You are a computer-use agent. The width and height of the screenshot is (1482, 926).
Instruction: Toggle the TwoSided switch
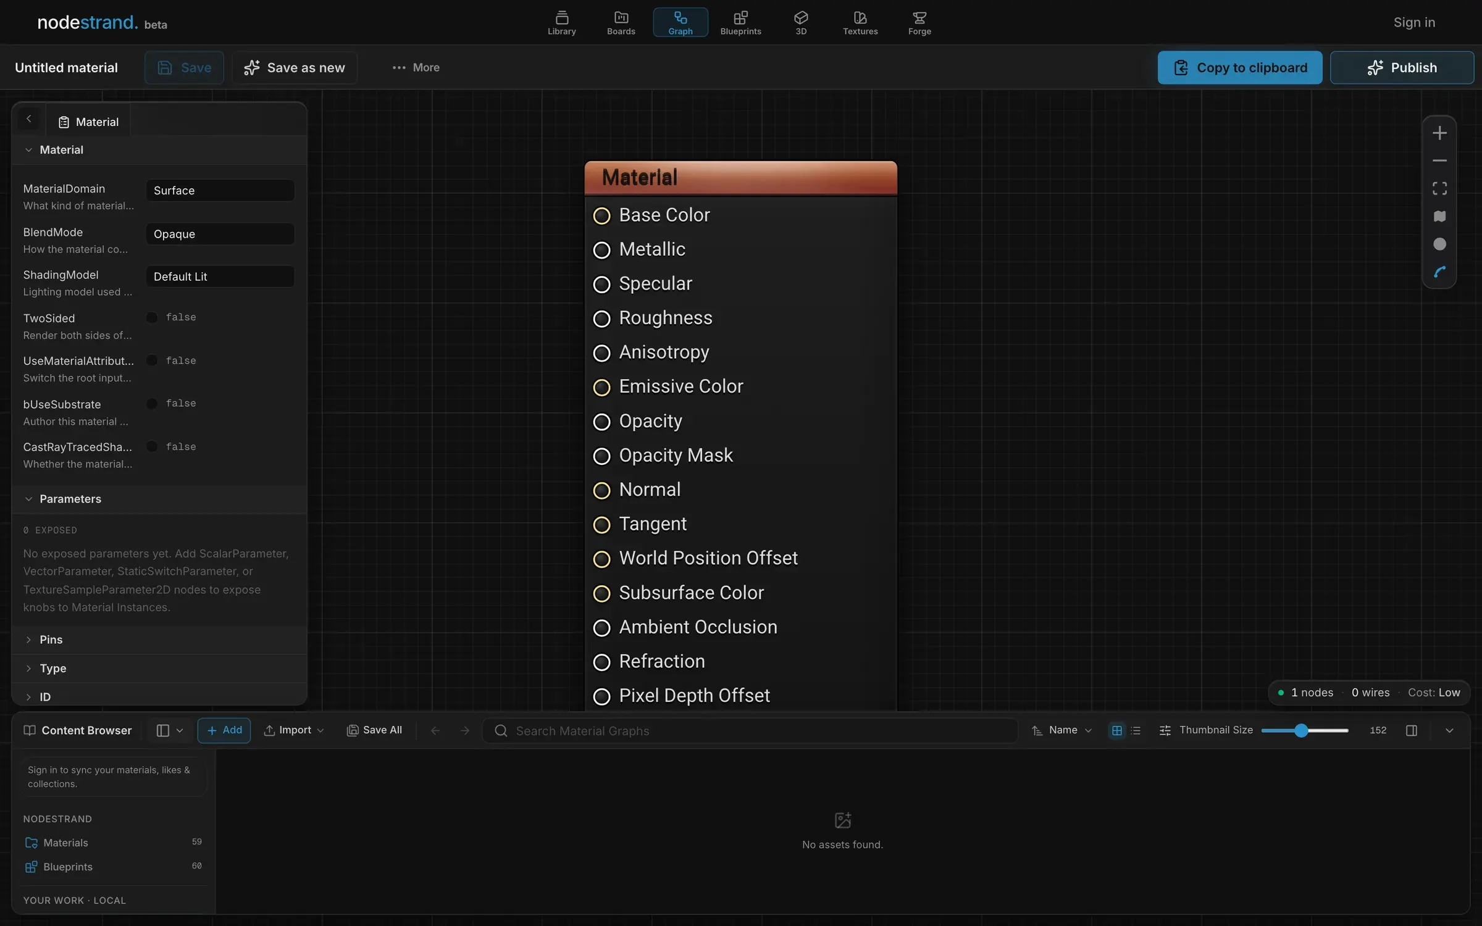(x=152, y=317)
